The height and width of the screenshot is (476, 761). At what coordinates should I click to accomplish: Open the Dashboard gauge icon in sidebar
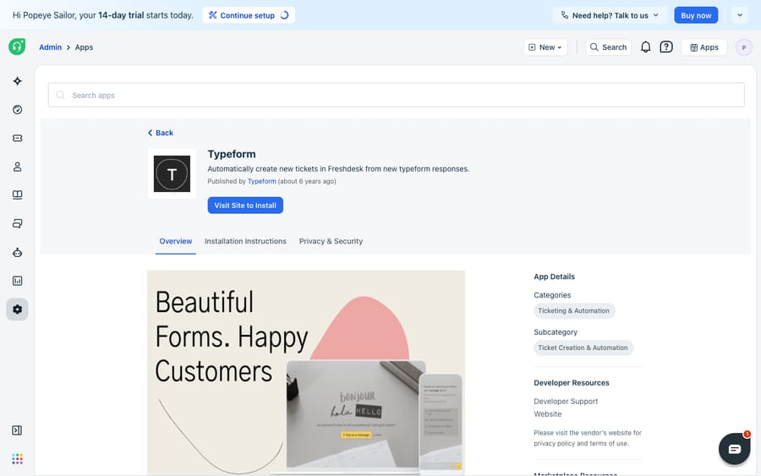click(x=18, y=110)
